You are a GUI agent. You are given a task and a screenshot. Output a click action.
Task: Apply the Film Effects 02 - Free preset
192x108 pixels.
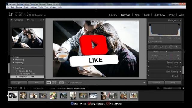click(27, 77)
